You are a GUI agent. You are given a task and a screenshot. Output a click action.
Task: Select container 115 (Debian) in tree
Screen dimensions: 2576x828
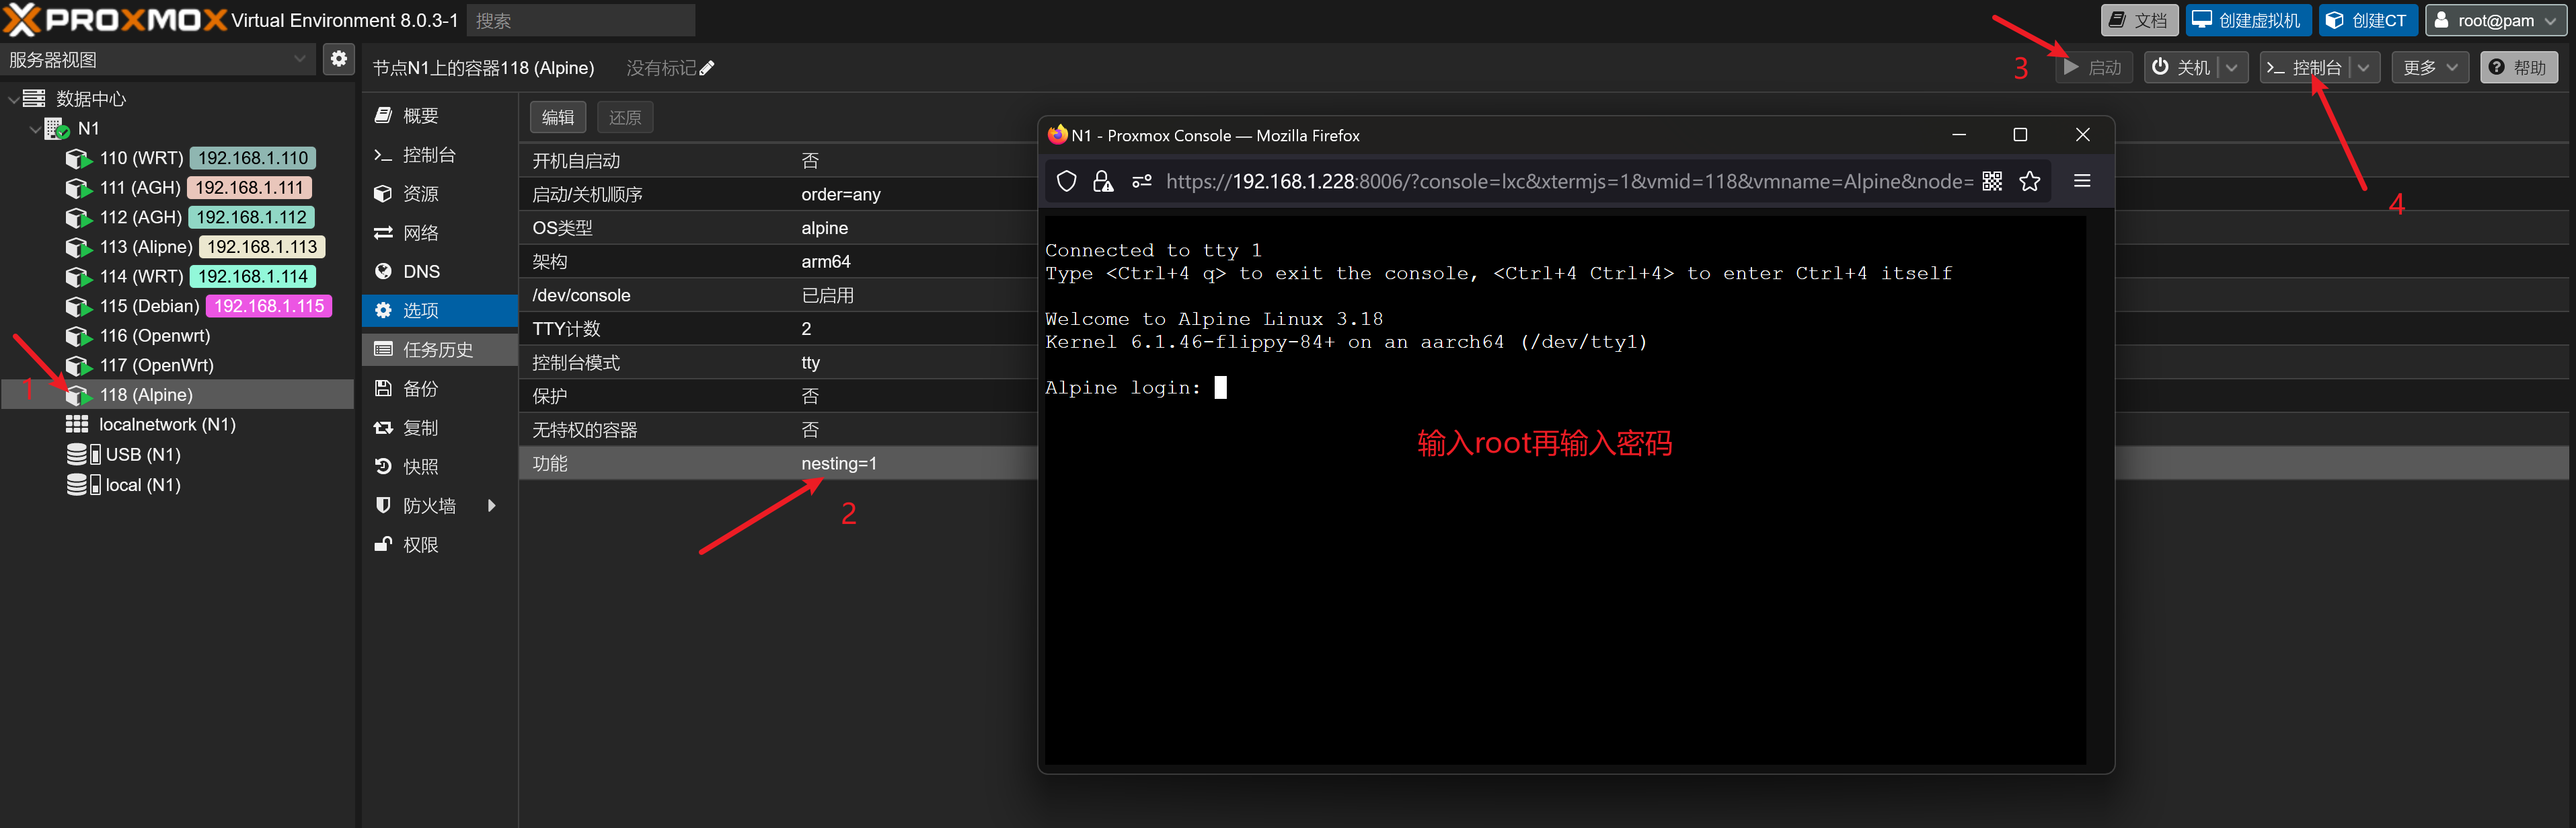[x=150, y=306]
